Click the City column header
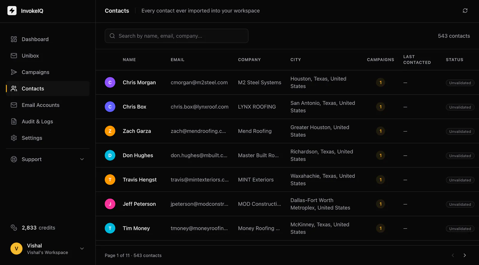The width and height of the screenshot is (479, 265). (295, 60)
